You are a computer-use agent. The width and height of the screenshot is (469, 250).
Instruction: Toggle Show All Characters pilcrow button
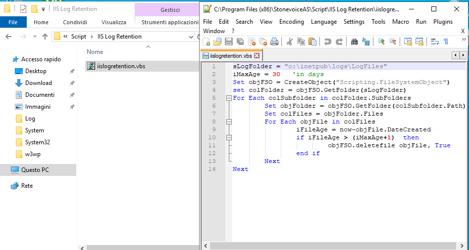coord(446,42)
